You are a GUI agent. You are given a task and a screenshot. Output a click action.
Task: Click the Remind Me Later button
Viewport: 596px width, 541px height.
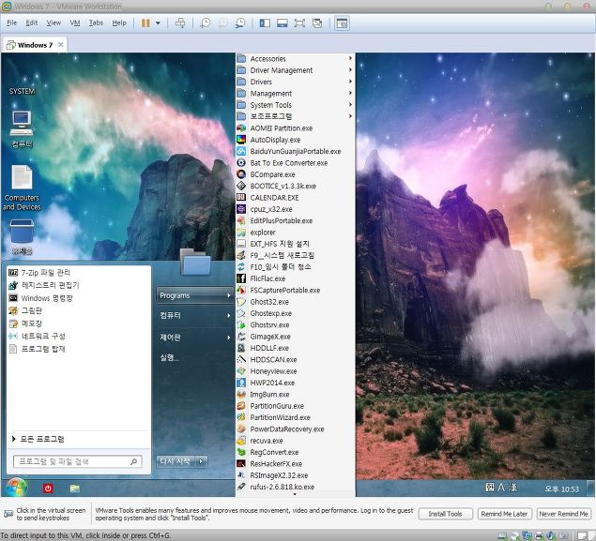pyautogui.click(x=504, y=514)
